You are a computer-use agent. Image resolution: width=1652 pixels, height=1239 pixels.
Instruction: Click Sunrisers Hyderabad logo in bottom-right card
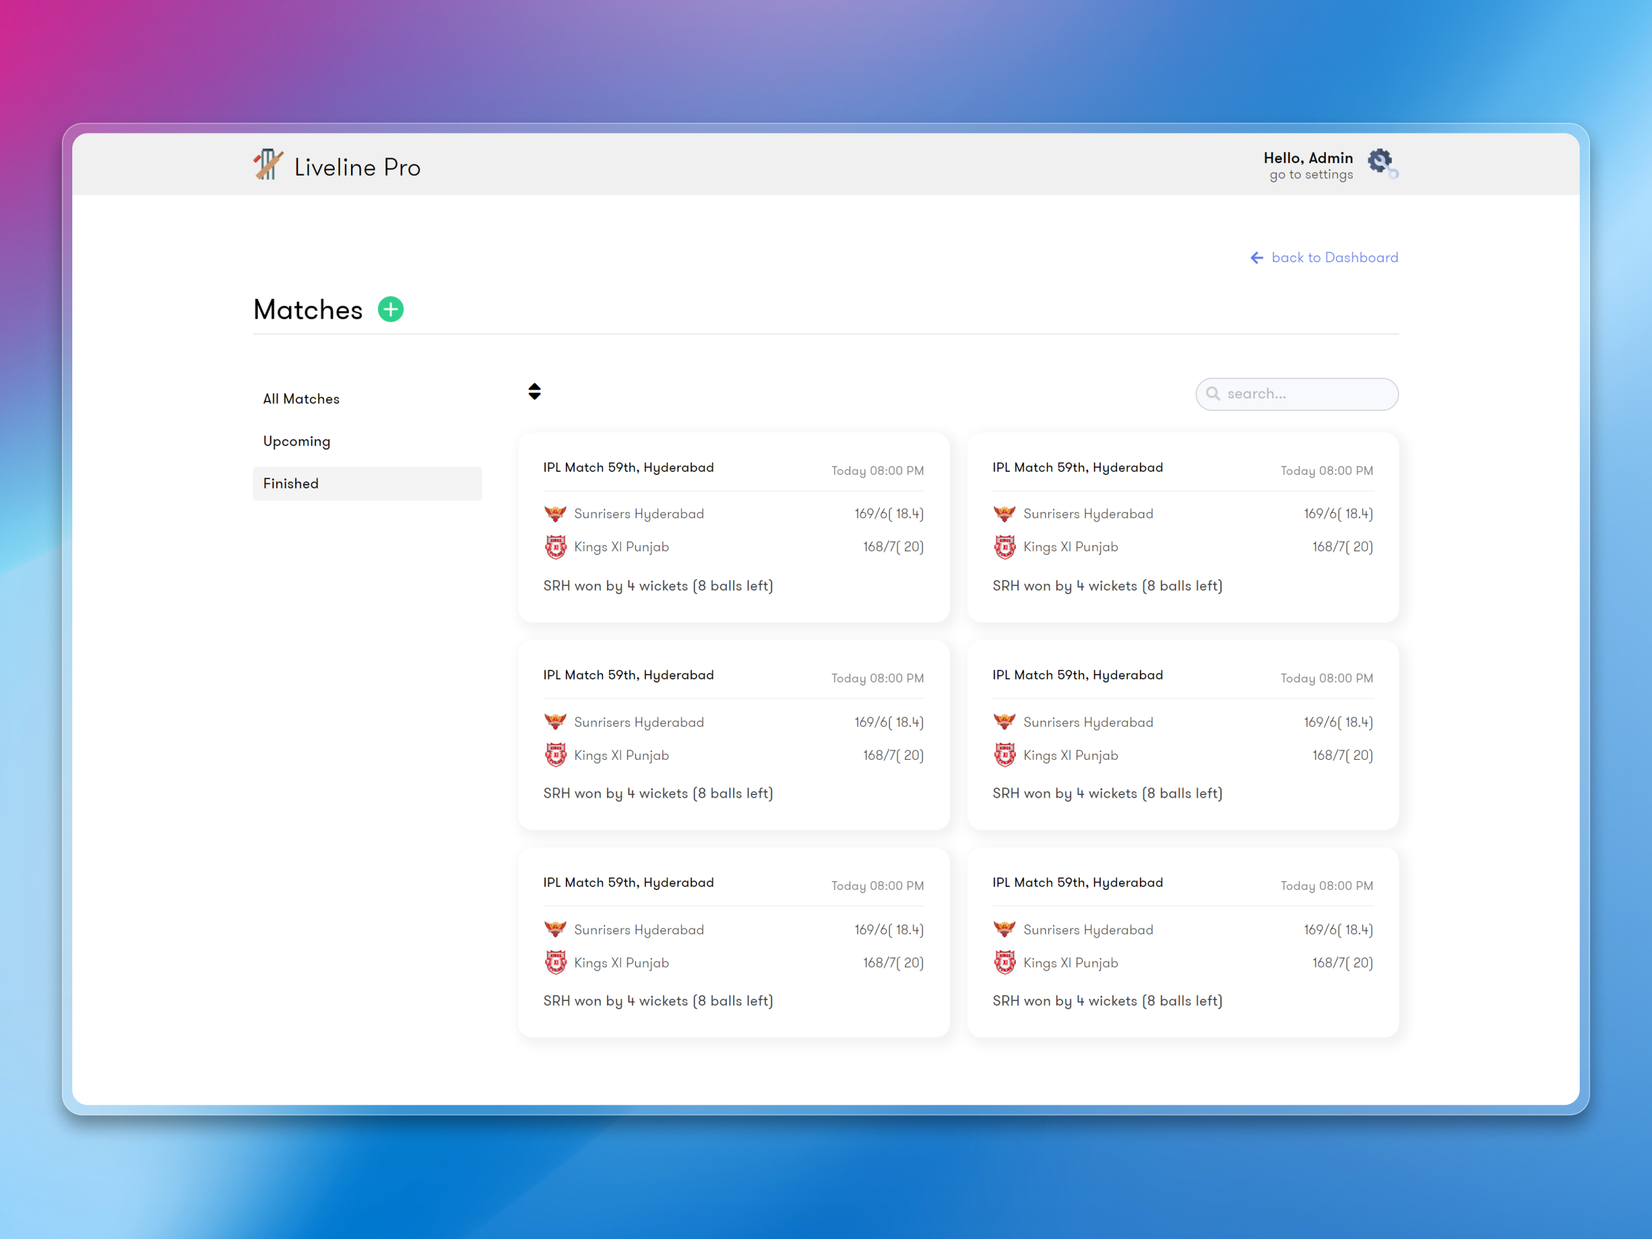click(1004, 929)
